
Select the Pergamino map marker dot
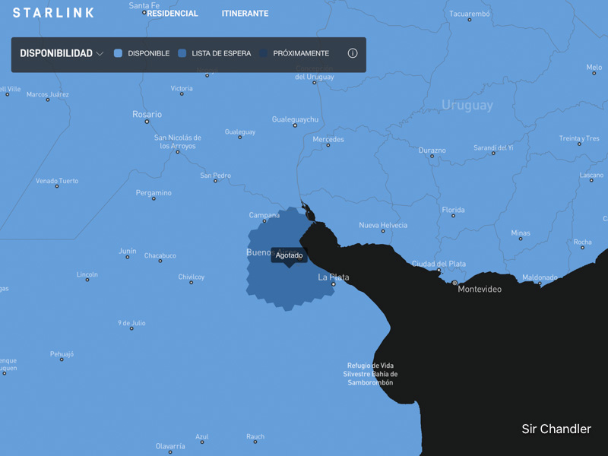pyautogui.click(x=154, y=199)
